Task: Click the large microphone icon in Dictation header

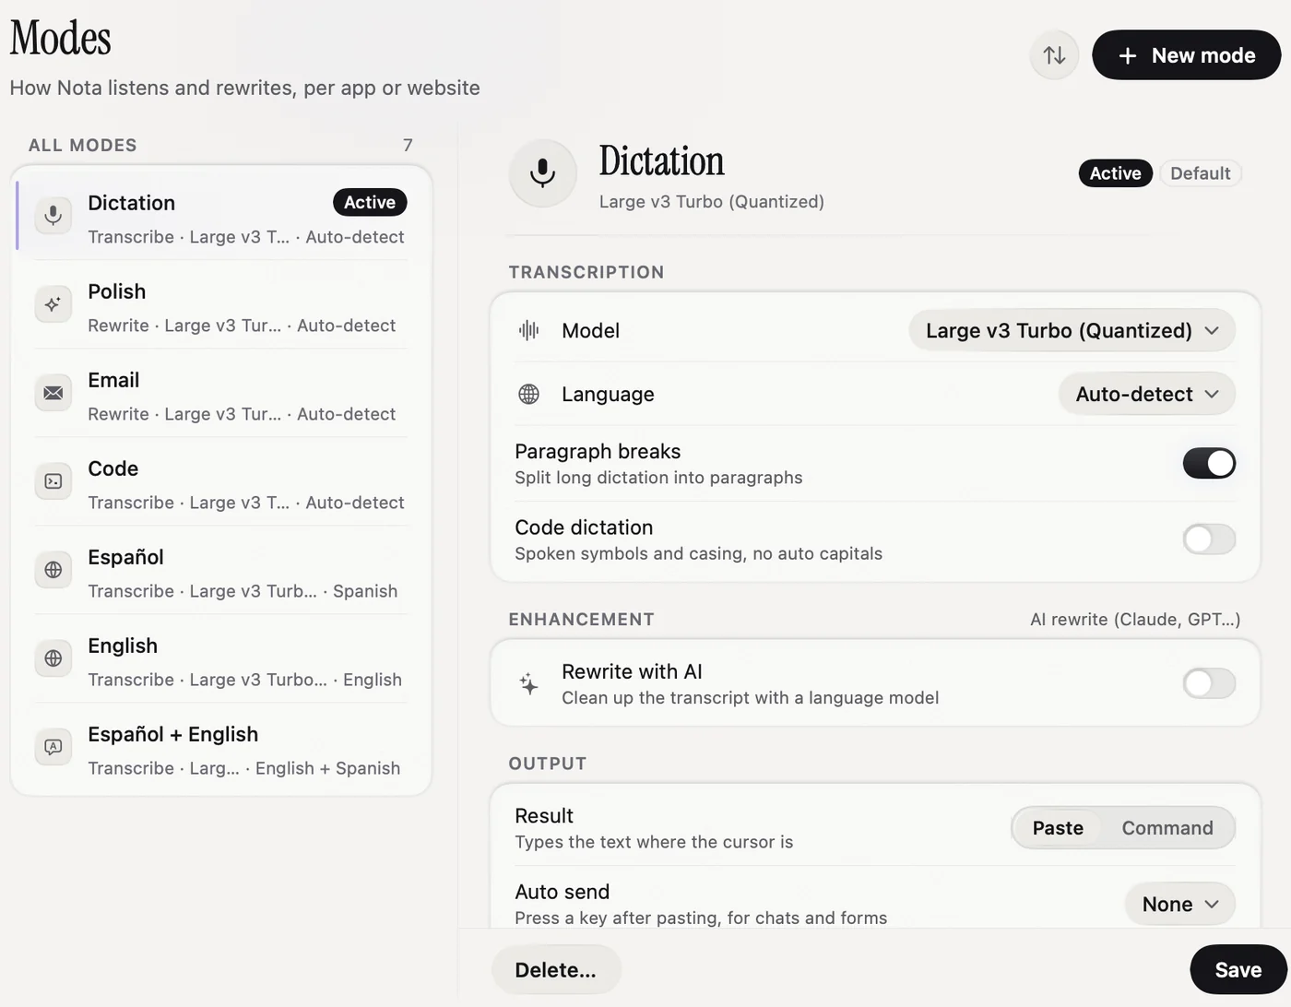Action: [543, 172]
